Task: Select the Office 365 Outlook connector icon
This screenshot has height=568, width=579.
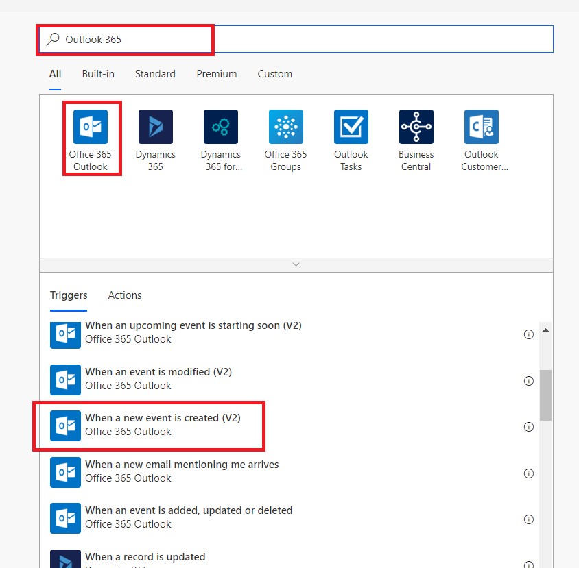Action: [91, 127]
